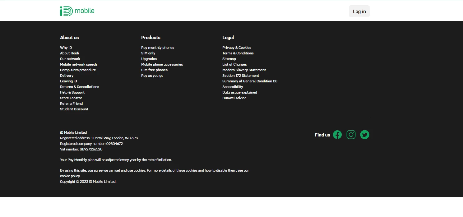Open the iD Mobile Instagram icon
This screenshot has height=217, width=463.
point(351,135)
